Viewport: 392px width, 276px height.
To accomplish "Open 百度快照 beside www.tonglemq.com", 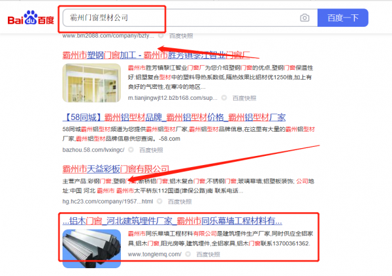I will [208, 254].
